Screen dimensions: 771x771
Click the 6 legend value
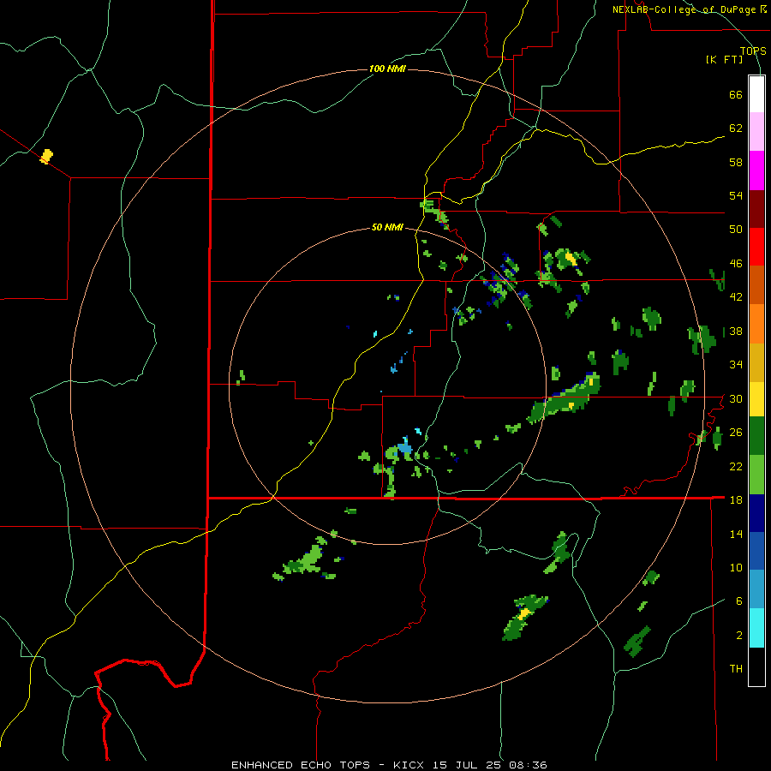coord(739,601)
